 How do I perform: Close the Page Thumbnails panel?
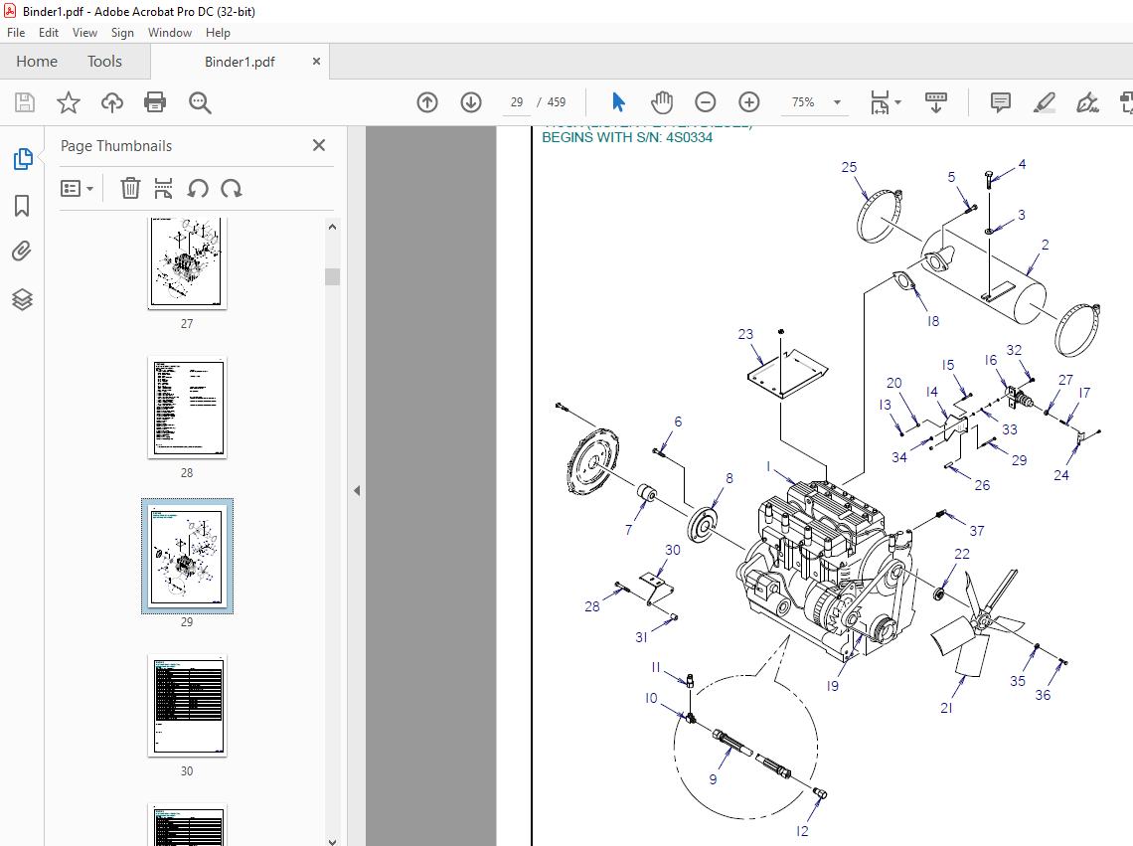(x=319, y=145)
